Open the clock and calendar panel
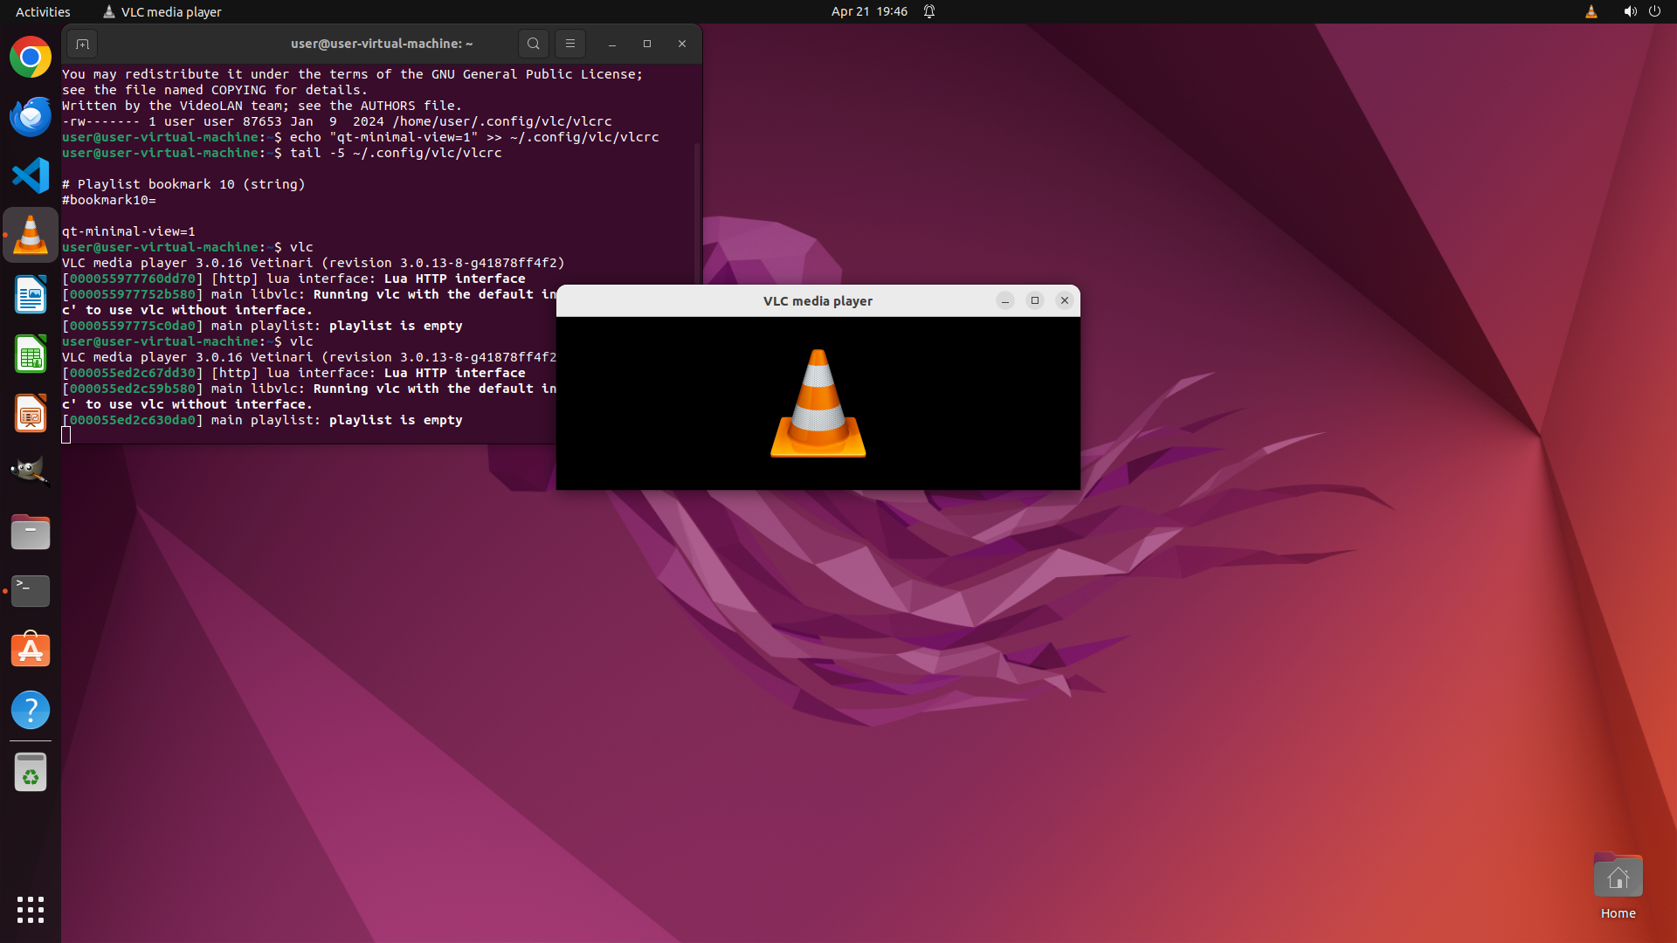Image resolution: width=1677 pixels, height=943 pixels. [868, 11]
